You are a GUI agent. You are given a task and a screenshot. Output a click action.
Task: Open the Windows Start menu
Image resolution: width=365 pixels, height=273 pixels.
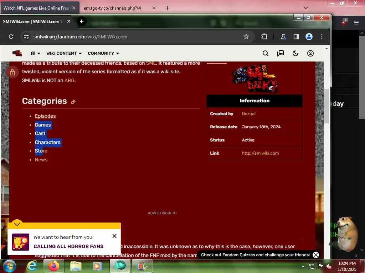[x=9, y=266]
